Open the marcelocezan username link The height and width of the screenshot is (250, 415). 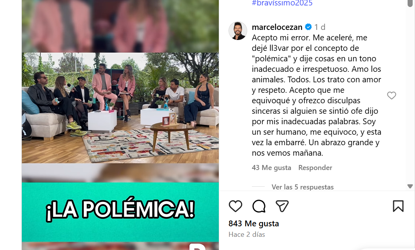point(277,27)
